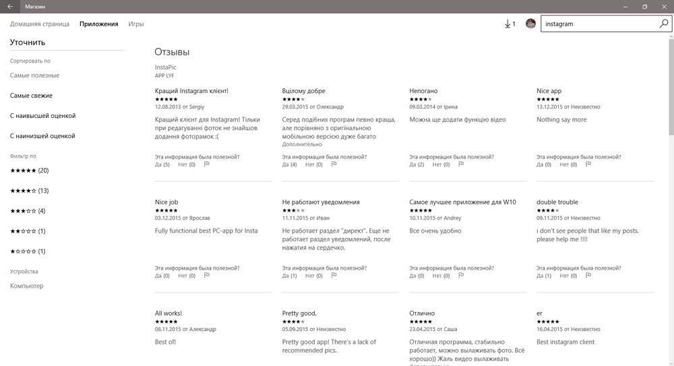674x366 pixels.
Task: Filter reviews by four stars (13)
Action: pos(29,191)
